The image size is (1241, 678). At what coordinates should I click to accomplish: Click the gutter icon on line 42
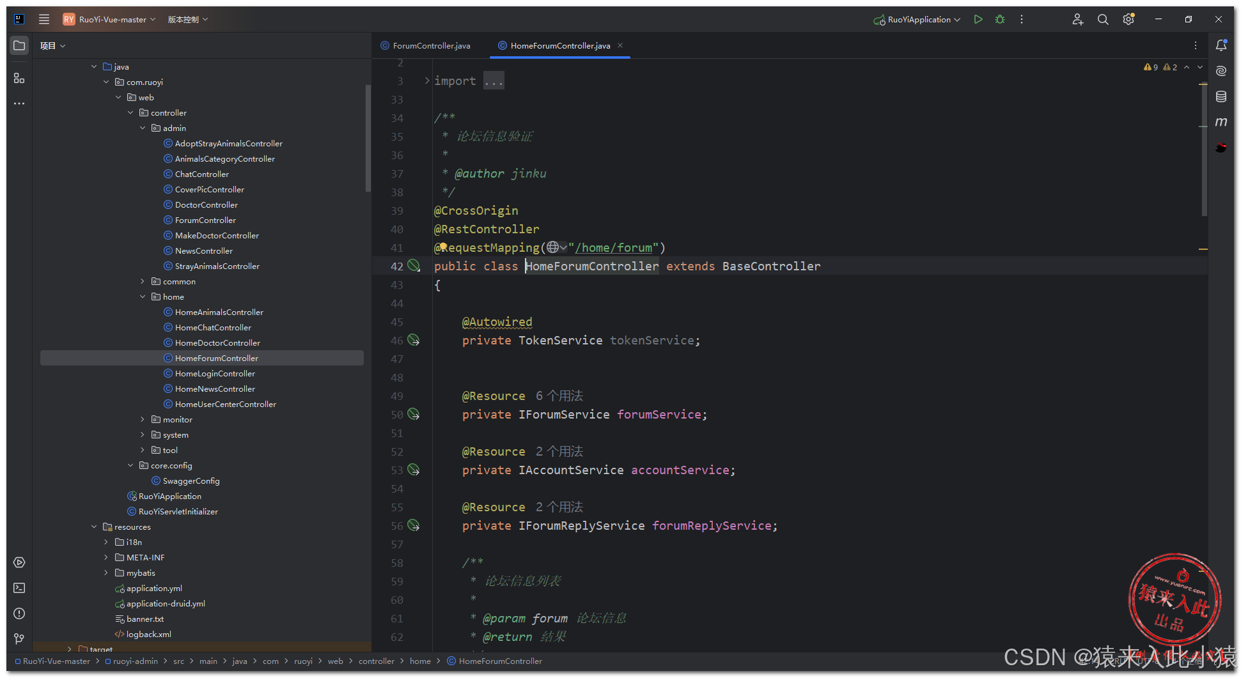pos(414,265)
